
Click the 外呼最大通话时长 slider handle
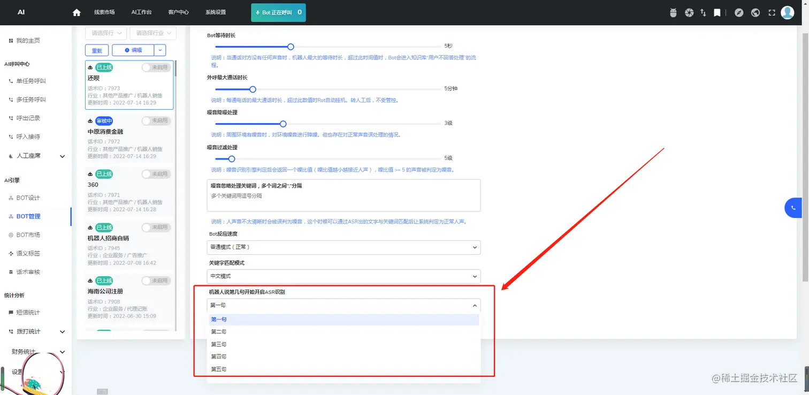click(x=253, y=89)
